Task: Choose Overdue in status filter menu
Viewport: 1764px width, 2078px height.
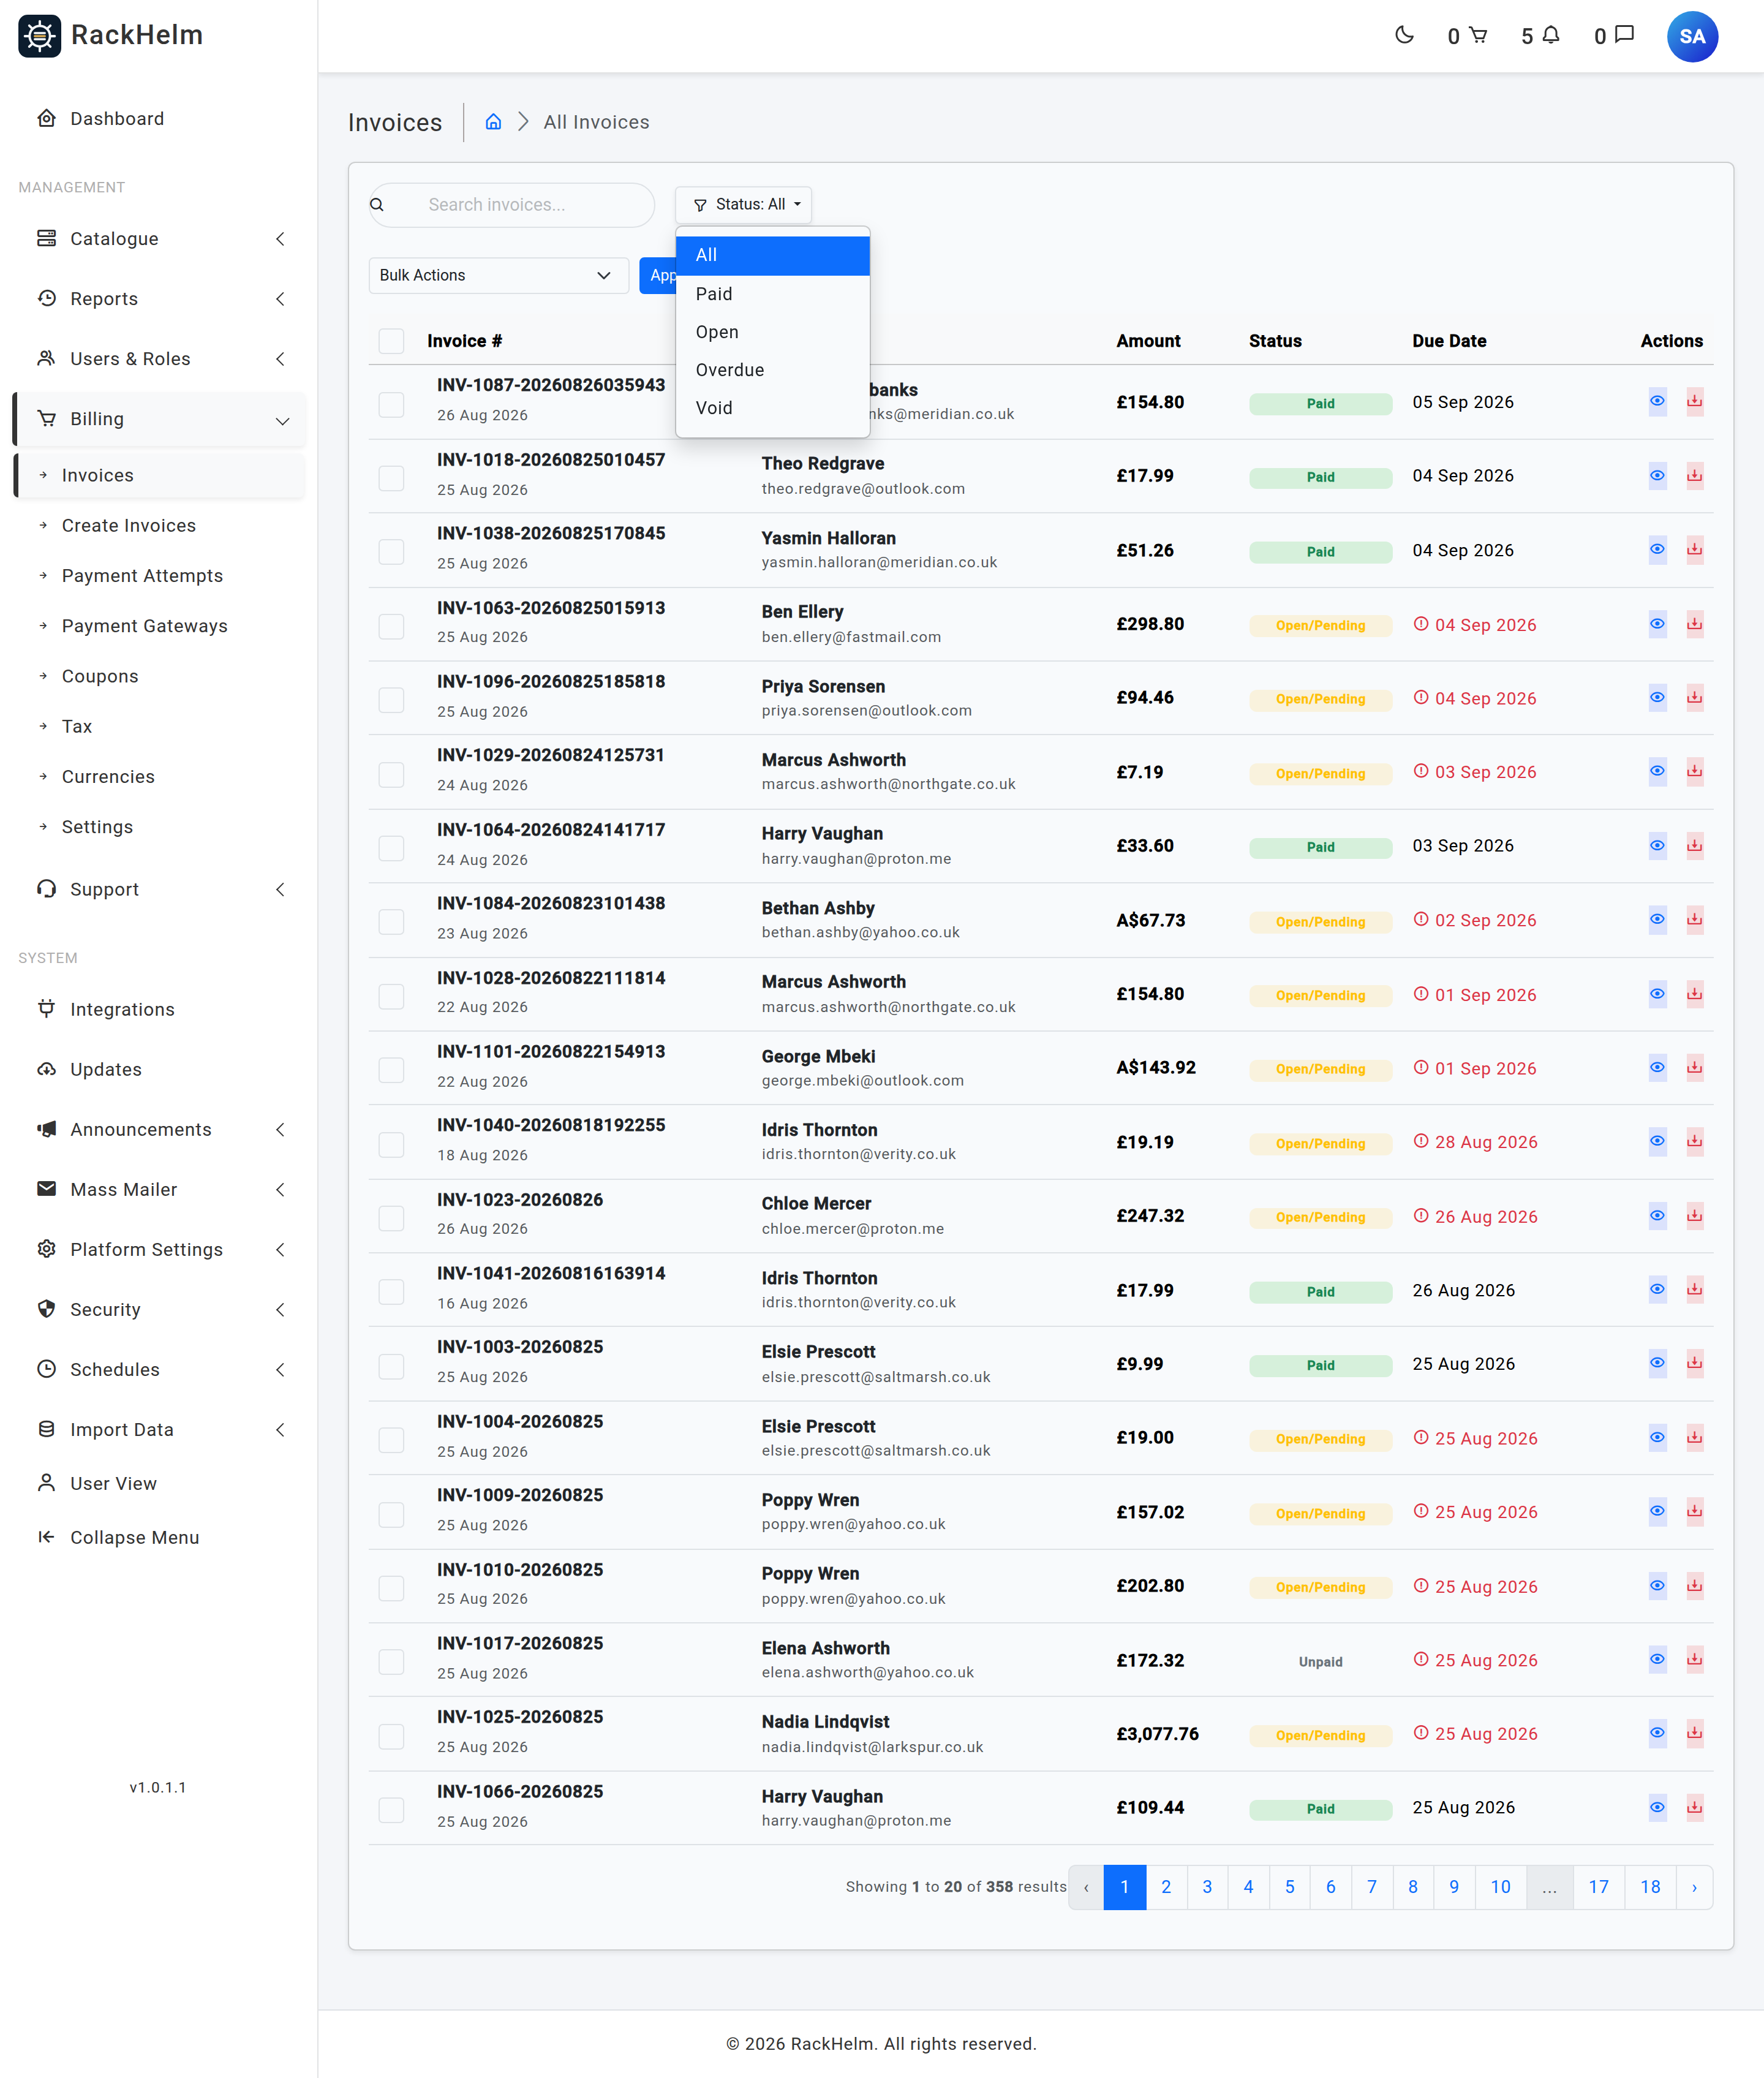Action: point(772,370)
